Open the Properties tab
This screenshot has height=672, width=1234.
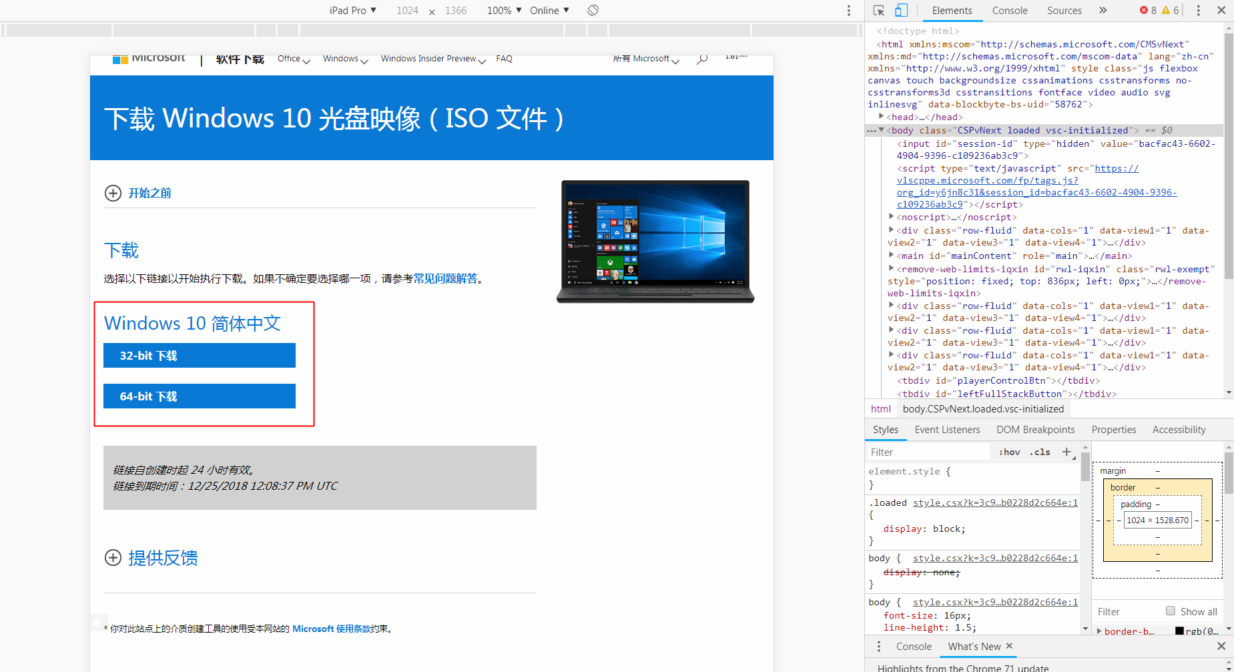[1114, 430]
